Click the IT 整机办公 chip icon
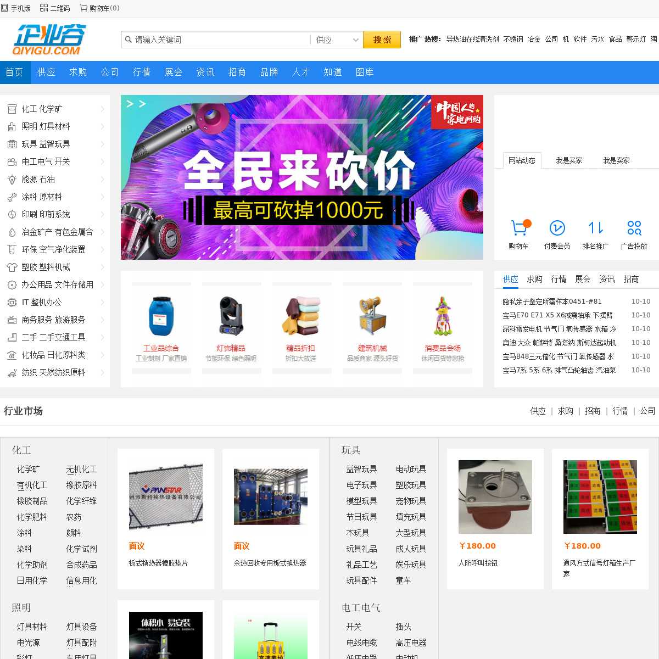Viewport: 659px width, 659px height. 12,302
